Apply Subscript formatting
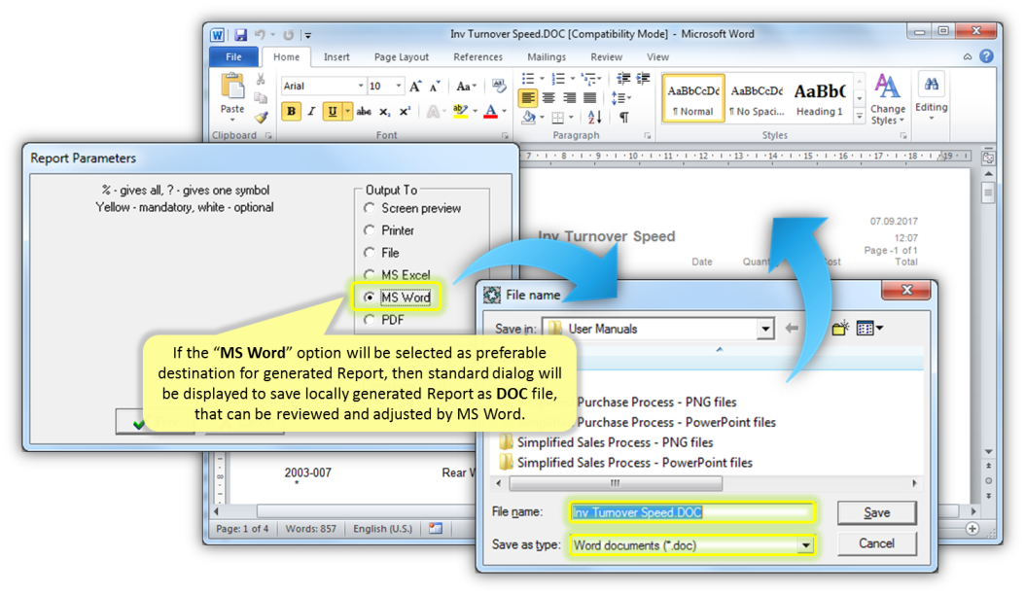1025x595 pixels. point(384,111)
